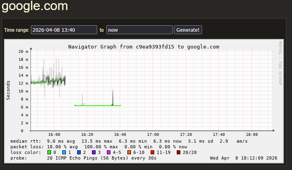Screen dimensions: 292x170
Task: Click the red loss swatch for 11-19
Action: point(152,152)
